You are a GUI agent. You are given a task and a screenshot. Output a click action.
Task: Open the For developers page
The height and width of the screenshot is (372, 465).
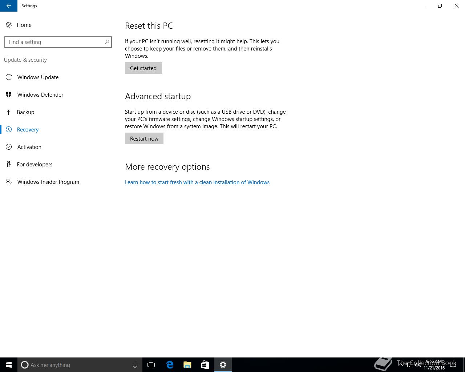pos(35,164)
